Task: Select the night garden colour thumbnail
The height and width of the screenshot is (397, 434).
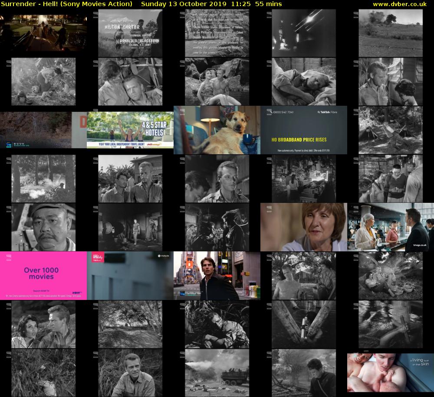Action: (43, 33)
